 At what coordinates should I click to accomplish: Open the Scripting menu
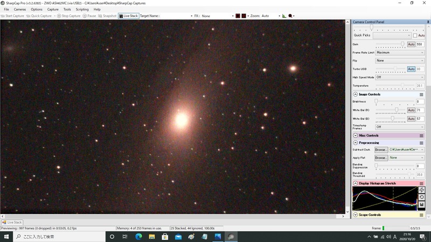pyautogui.click(x=82, y=9)
